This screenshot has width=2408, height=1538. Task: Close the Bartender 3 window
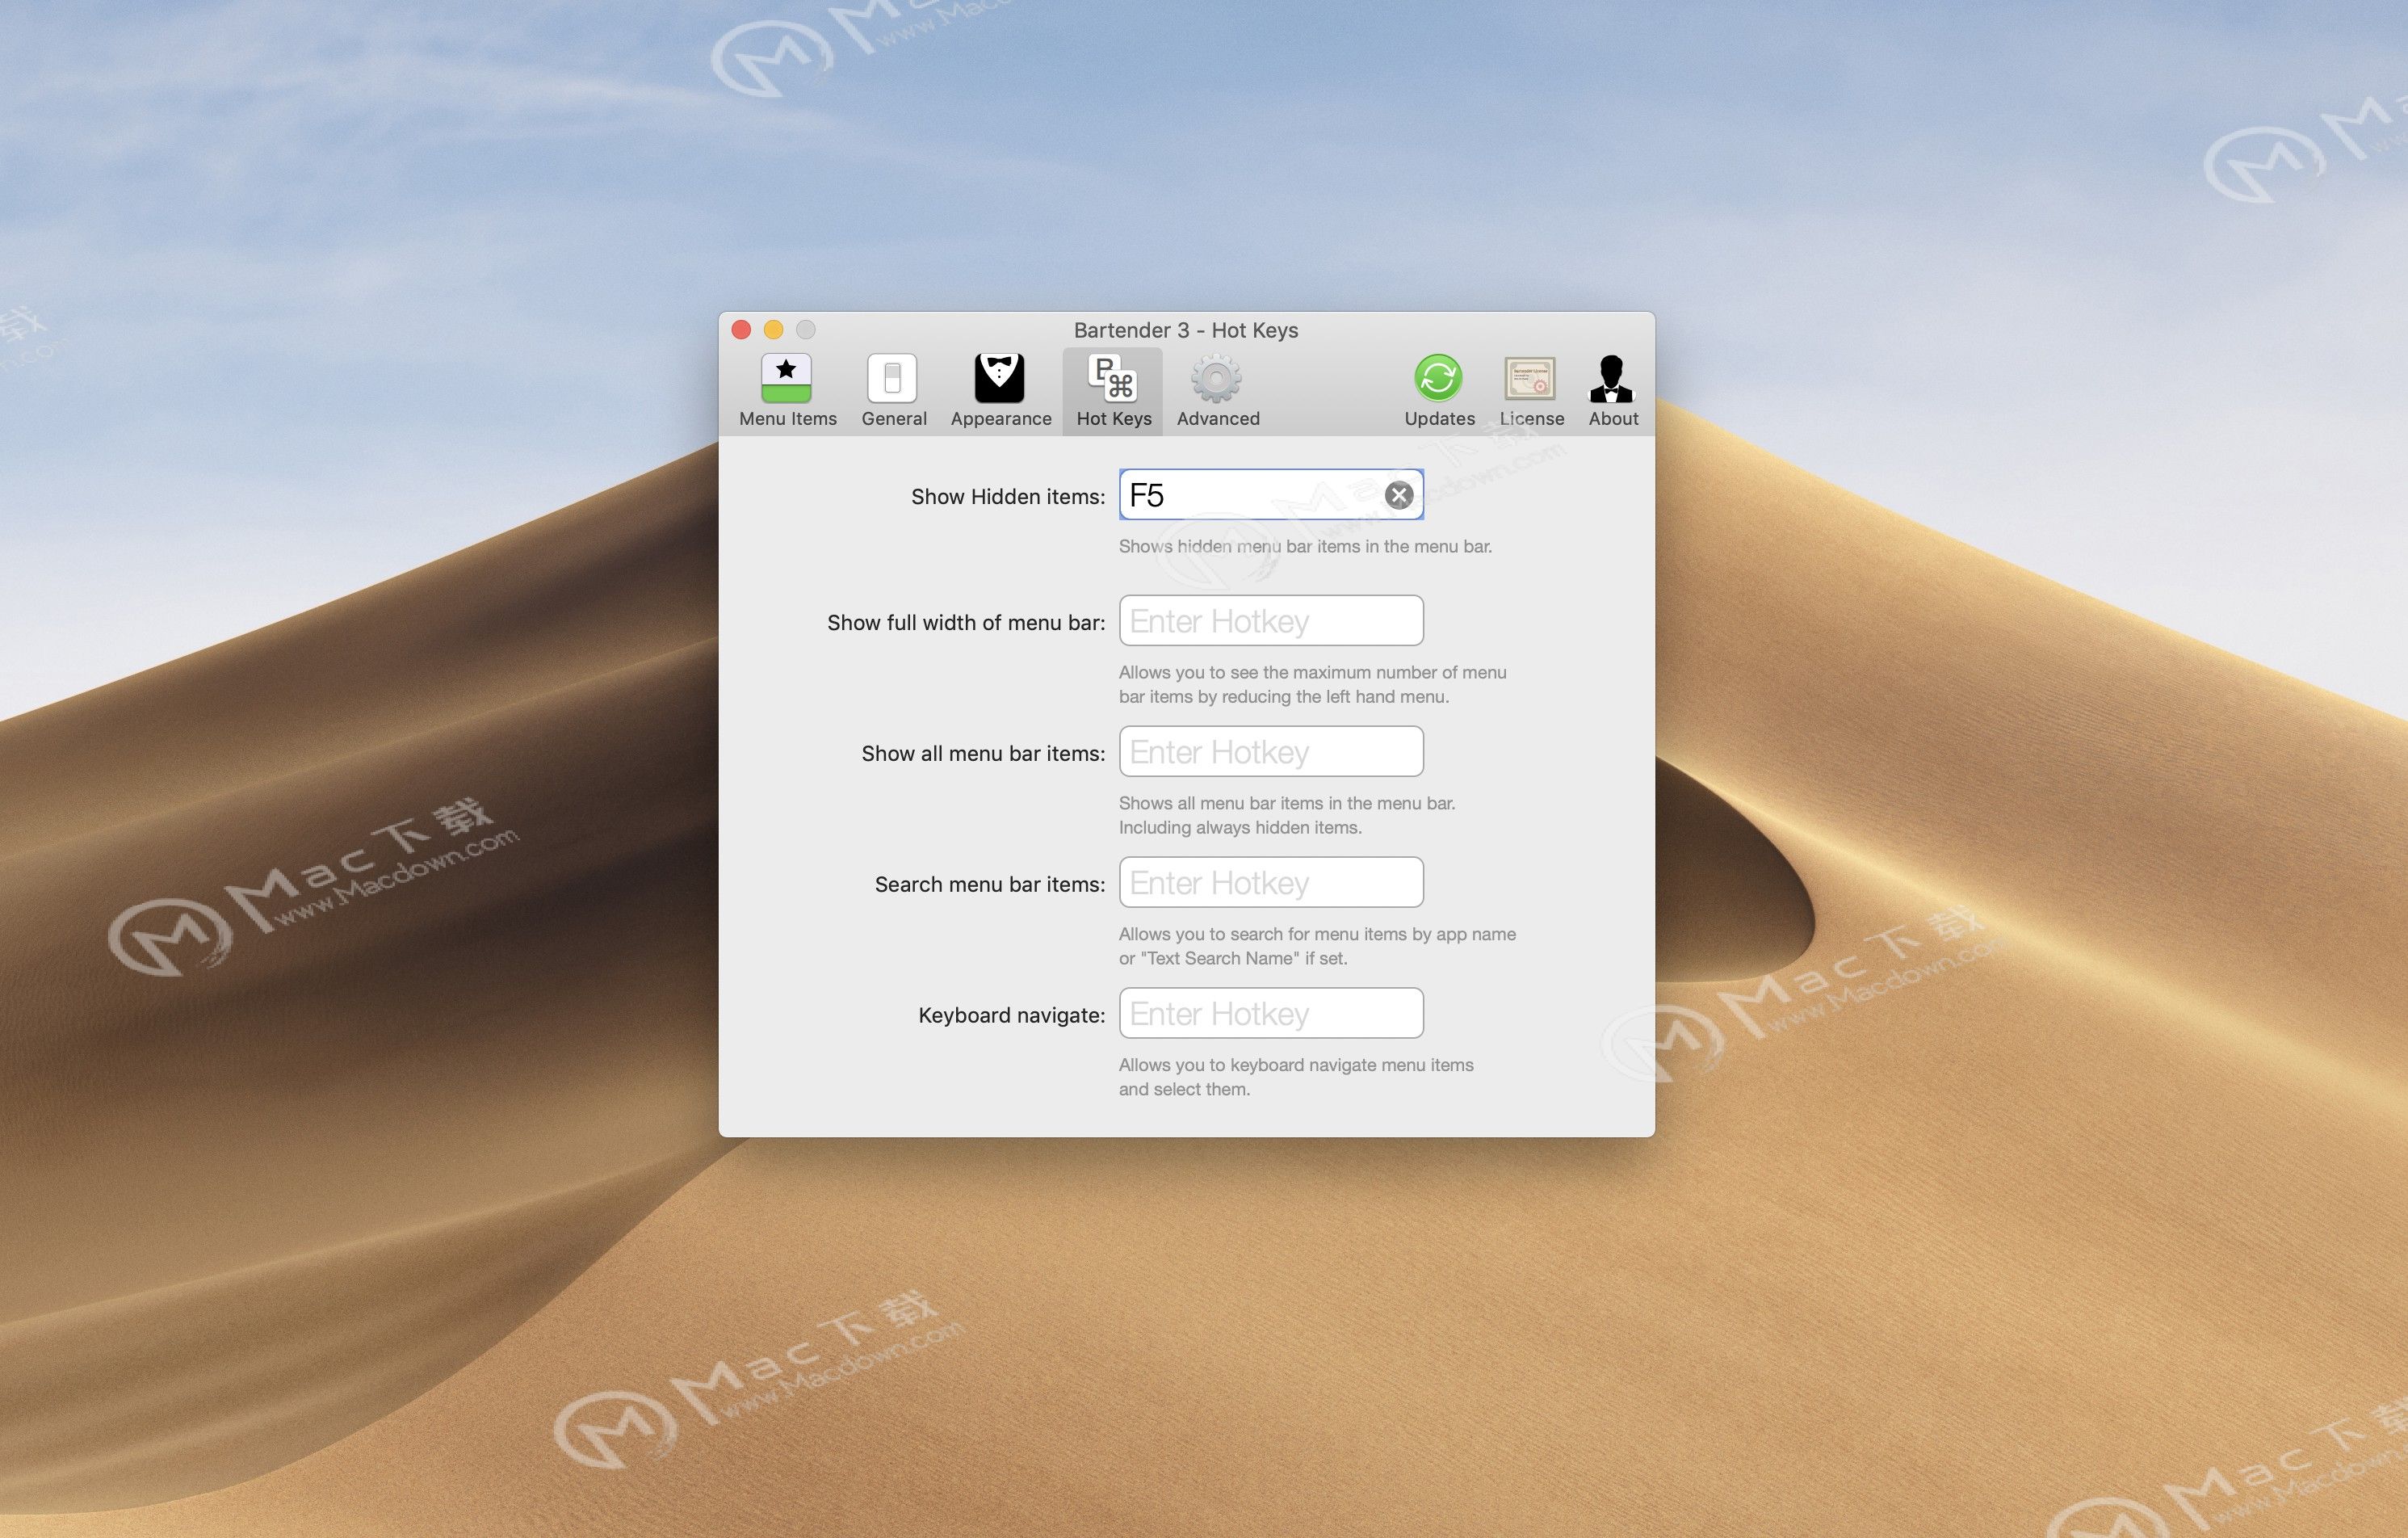click(x=741, y=329)
